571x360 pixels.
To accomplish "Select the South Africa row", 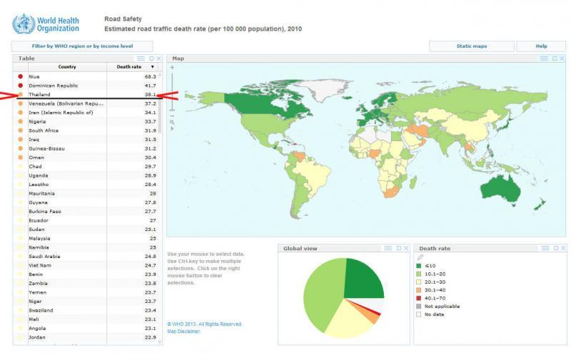I will 87,130.
